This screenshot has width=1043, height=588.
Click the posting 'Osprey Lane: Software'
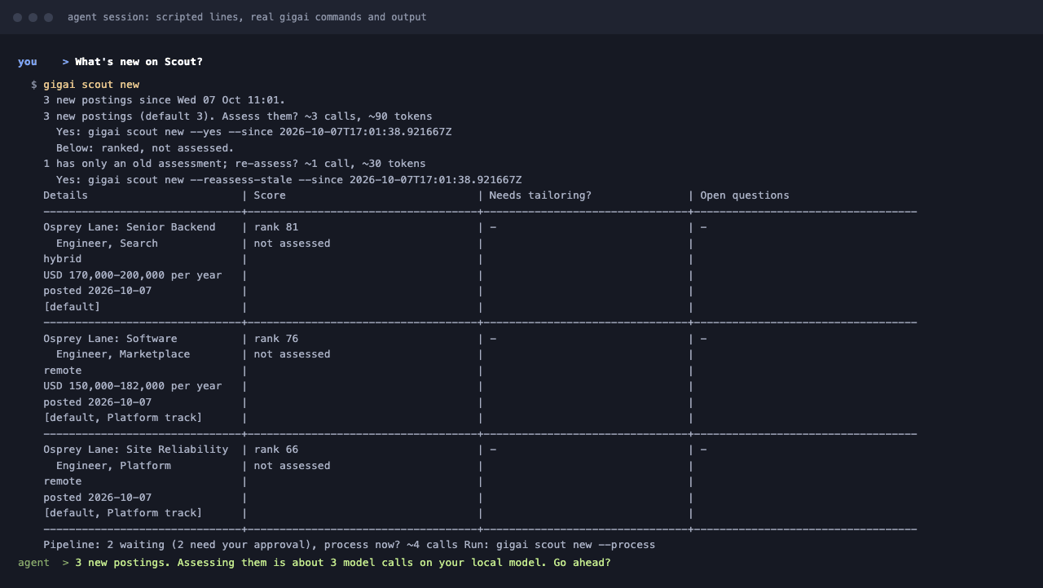click(x=110, y=339)
